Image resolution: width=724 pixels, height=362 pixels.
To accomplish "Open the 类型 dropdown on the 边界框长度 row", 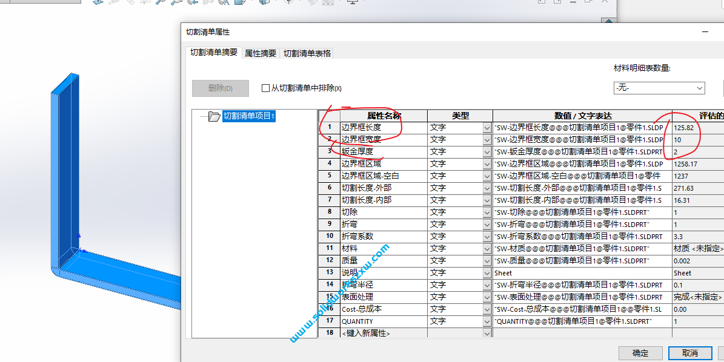I will click(x=485, y=127).
